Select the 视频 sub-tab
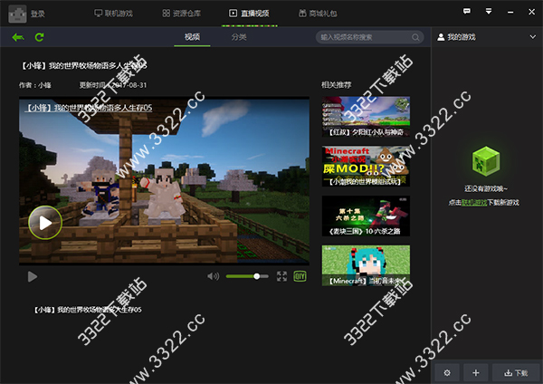Viewport: 543px width, 384px height. (x=192, y=37)
